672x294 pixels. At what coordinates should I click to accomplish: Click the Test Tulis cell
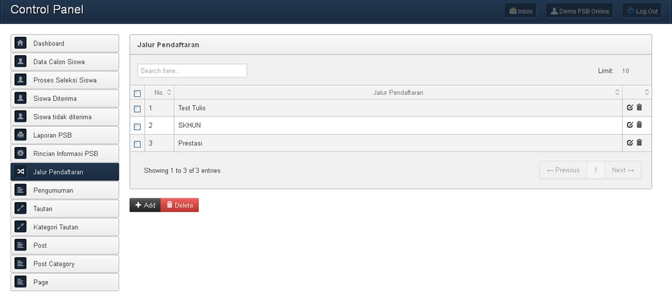pos(398,108)
